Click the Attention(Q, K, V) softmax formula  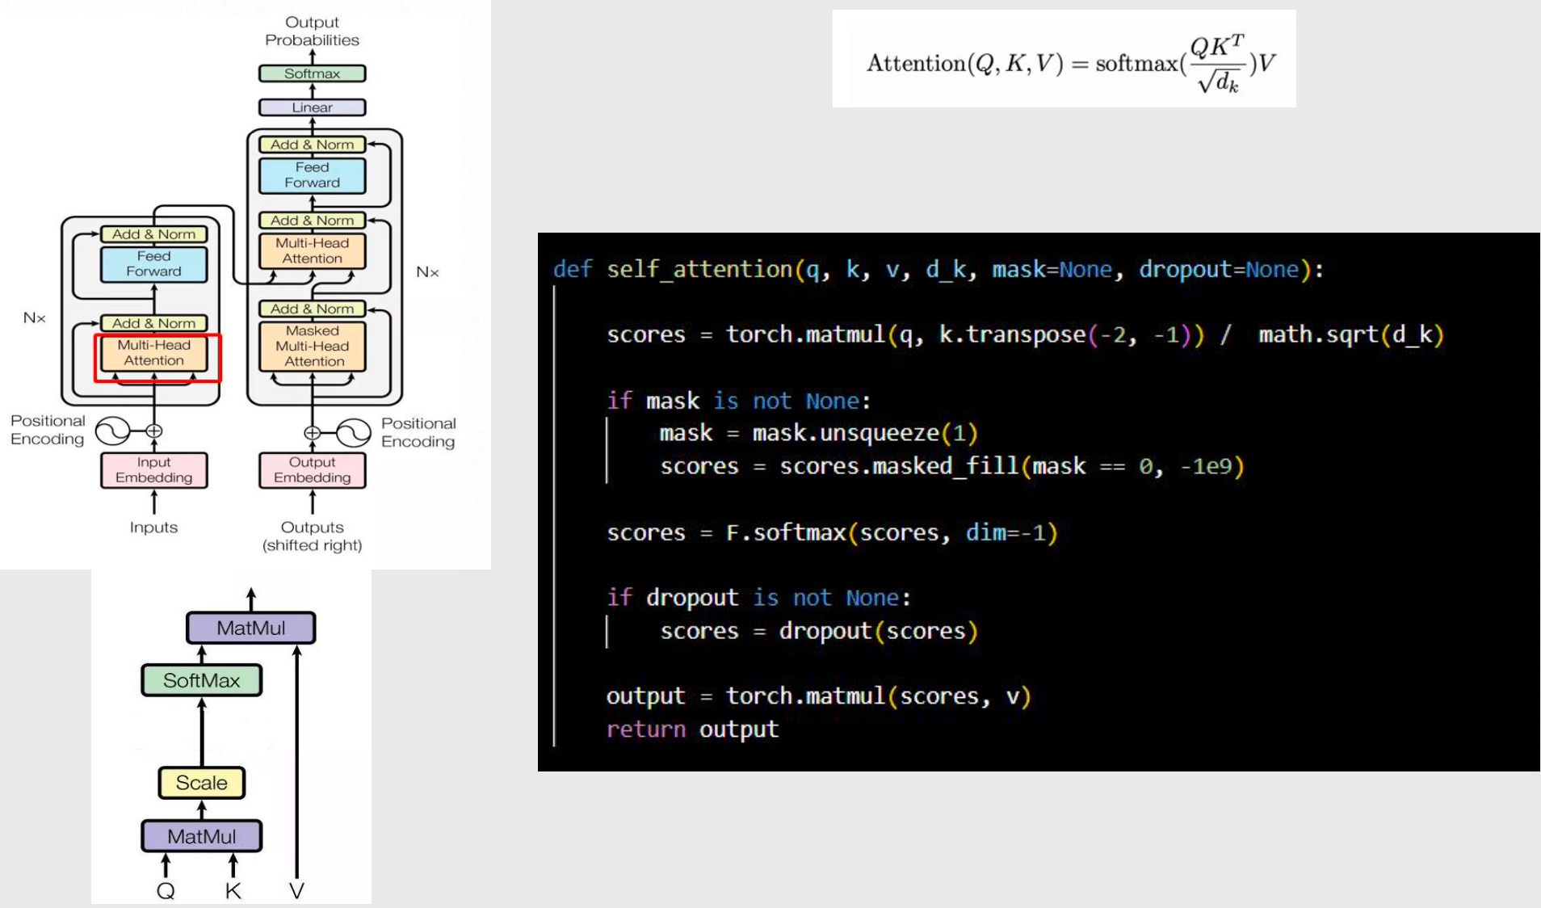click(1071, 63)
